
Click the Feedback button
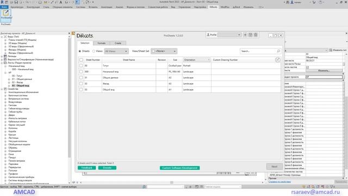click(x=87, y=168)
